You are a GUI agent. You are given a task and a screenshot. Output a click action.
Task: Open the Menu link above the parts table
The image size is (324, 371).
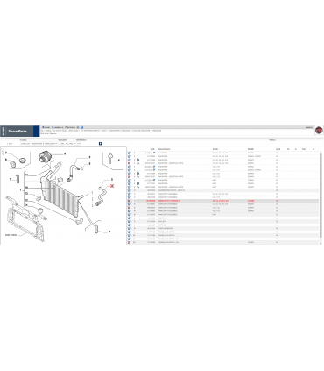(272, 140)
